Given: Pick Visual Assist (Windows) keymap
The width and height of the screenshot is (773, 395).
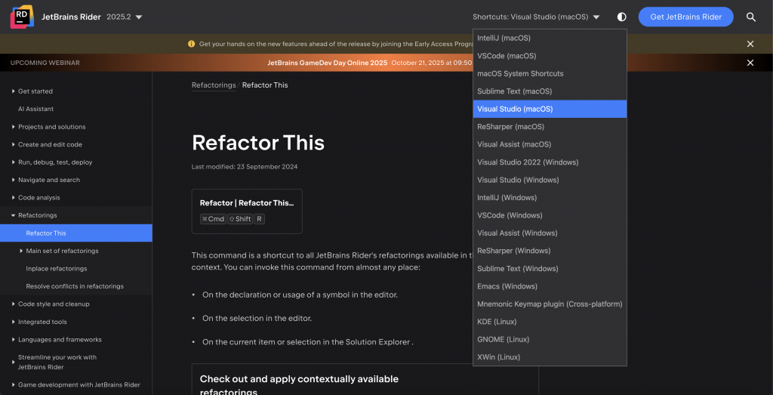Looking at the screenshot, I should pos(550,233).
